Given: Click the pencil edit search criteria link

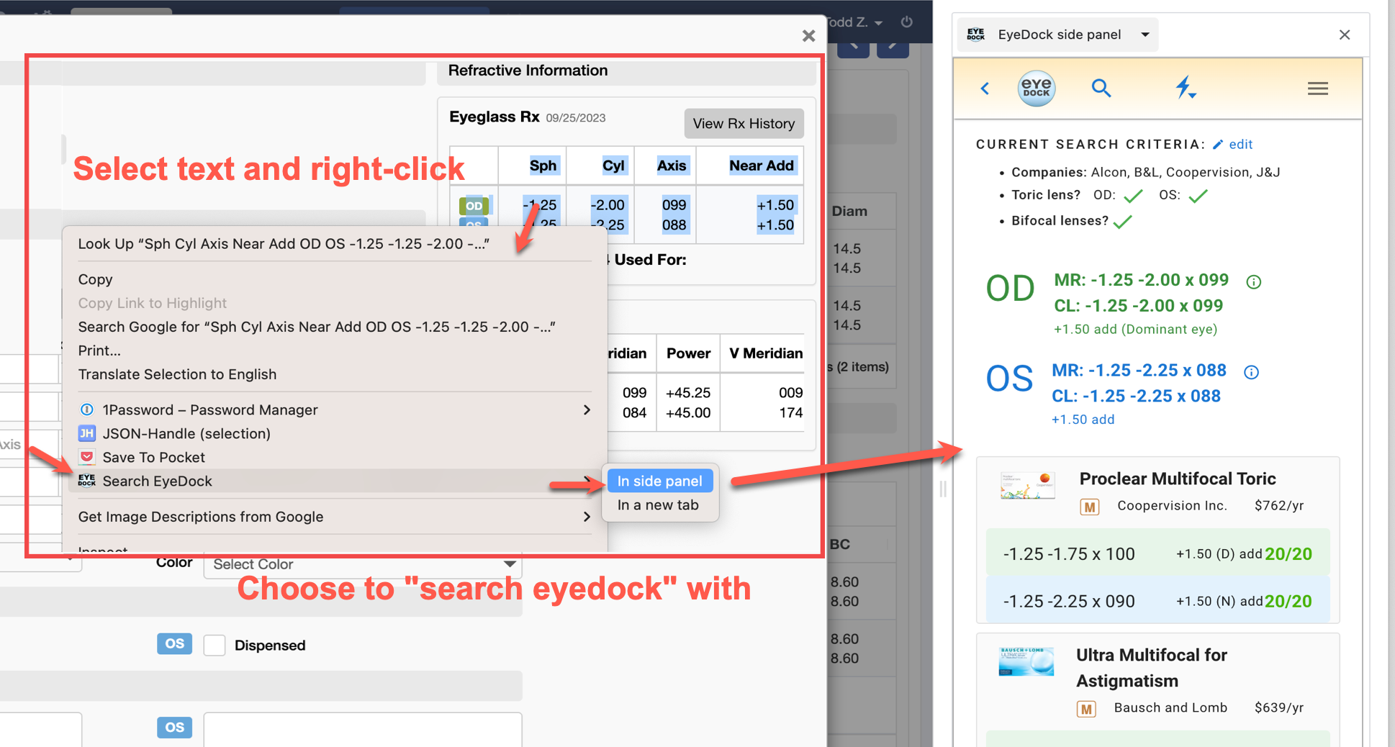Looking at the screenshot, I should [x=1233, y=145].
